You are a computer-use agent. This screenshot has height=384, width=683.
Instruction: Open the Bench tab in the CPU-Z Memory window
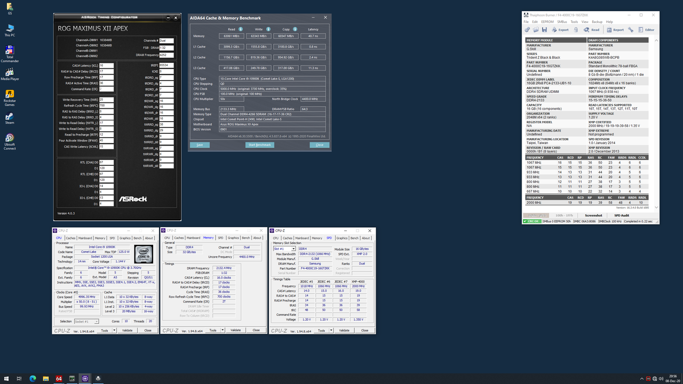click(245, 238)
